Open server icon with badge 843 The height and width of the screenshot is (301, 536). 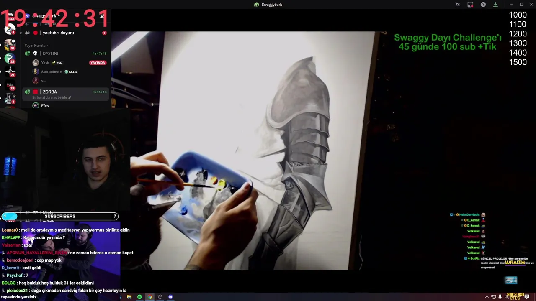(10, 16)
